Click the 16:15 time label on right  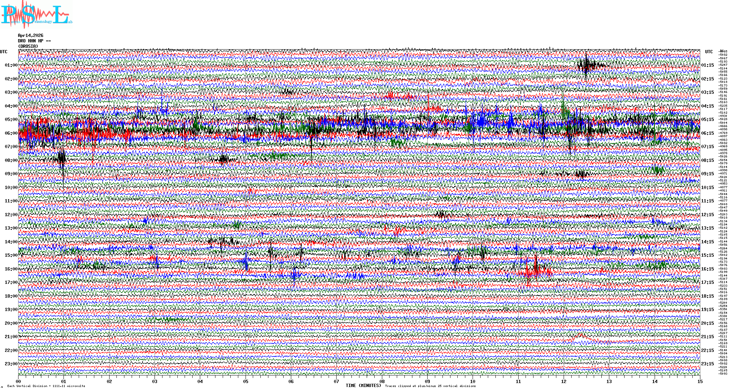(707, 269)
